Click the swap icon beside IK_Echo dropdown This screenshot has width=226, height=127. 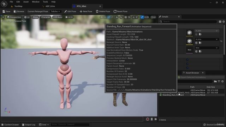click(221, 41)
